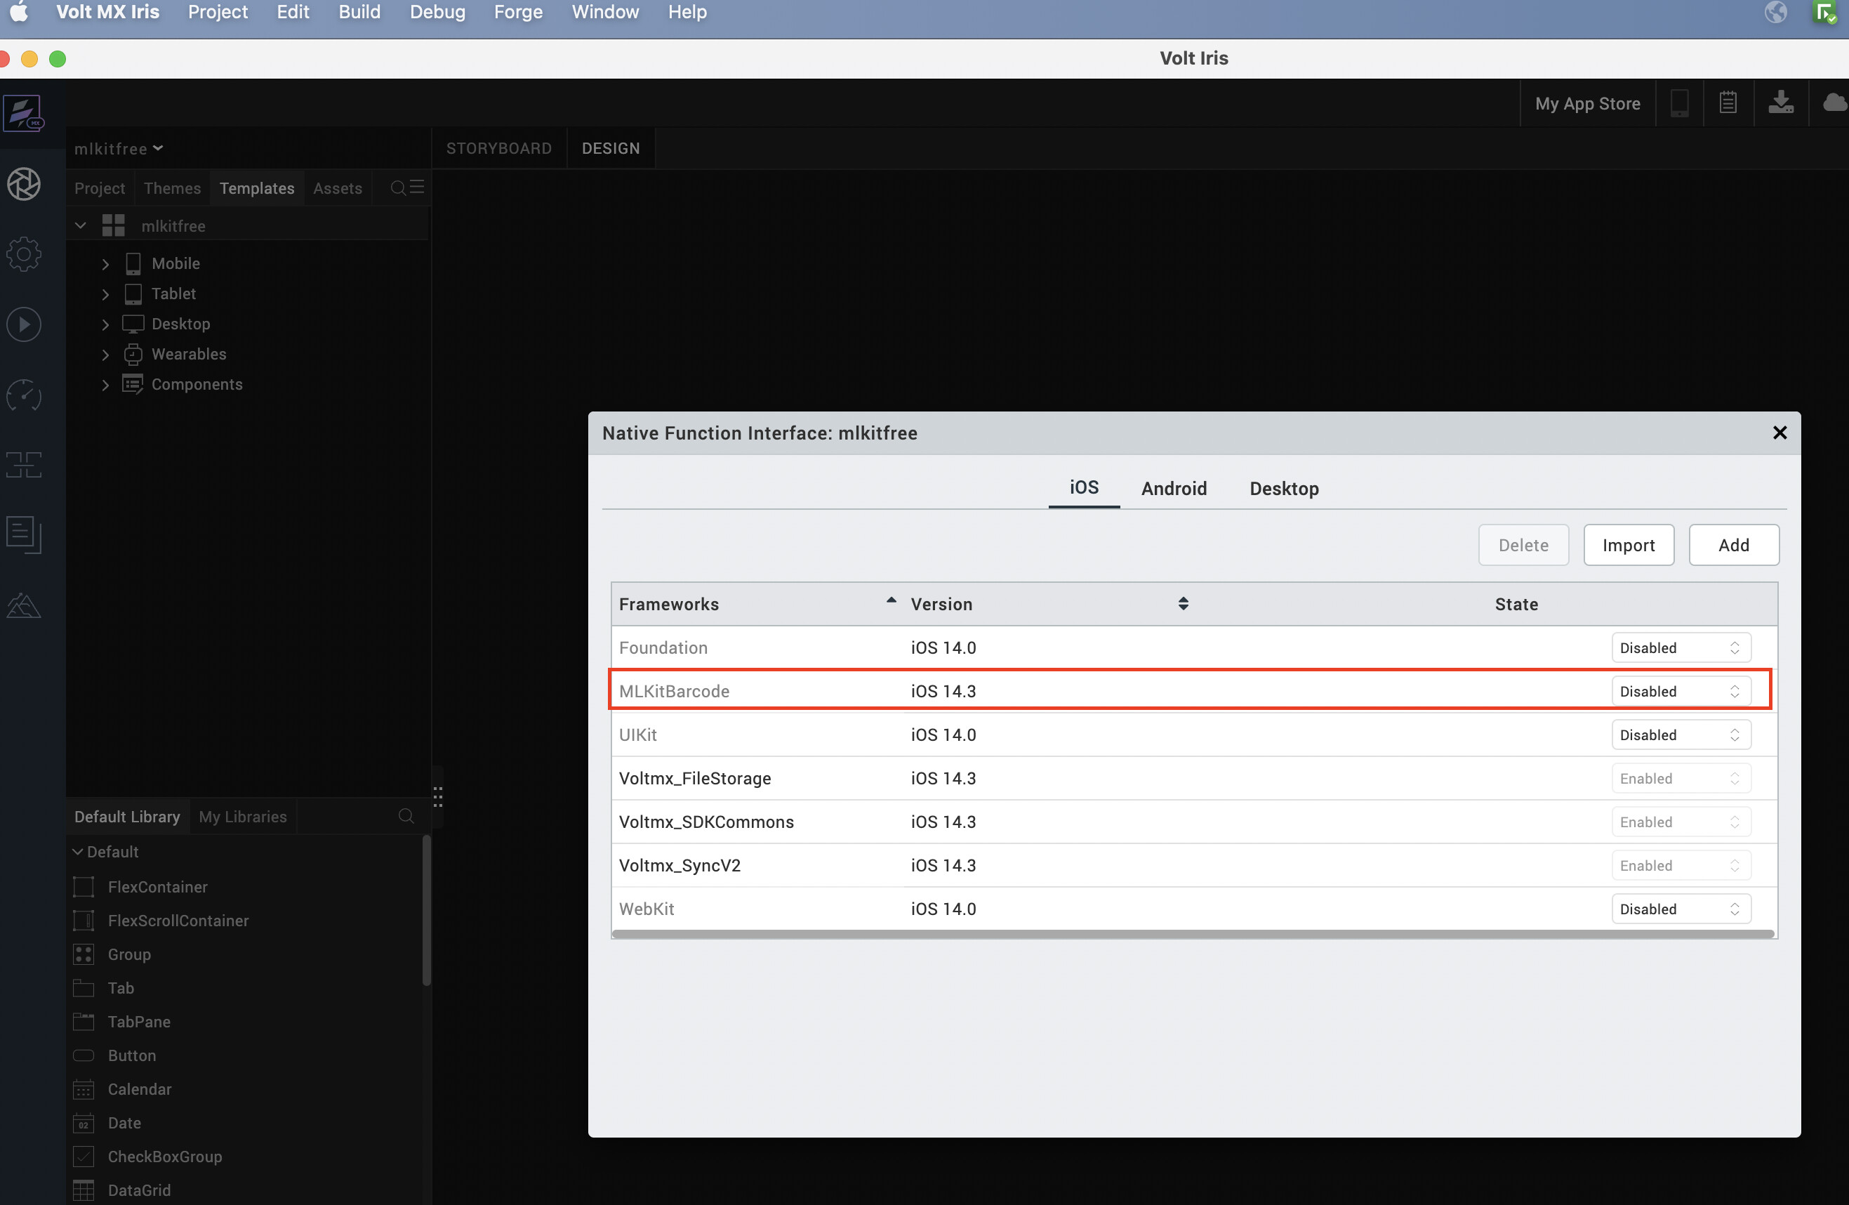Switch to the Desktop tab in dialog
Screen dimensions: 1849x1205
(1283, 488)
